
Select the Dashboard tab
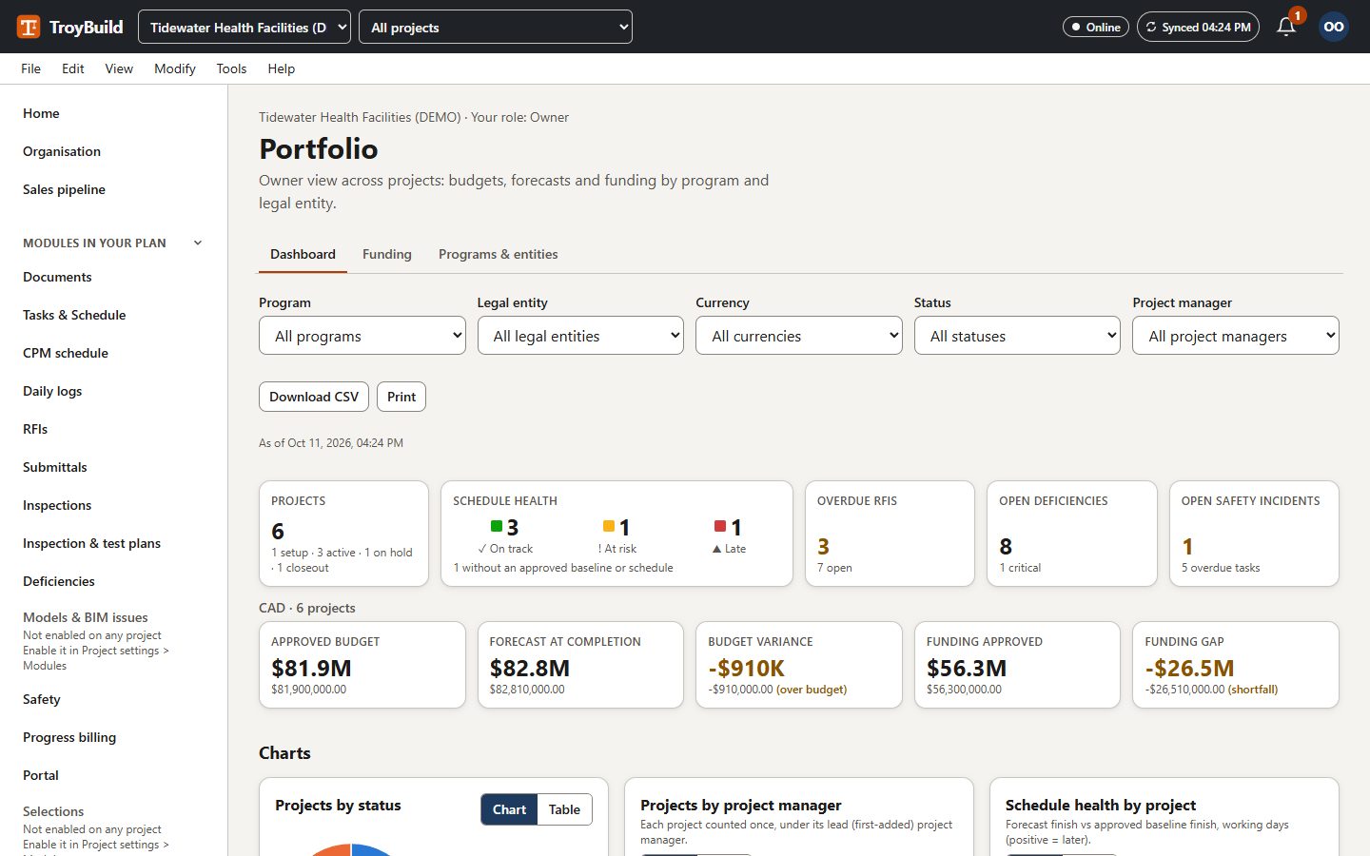303,254
